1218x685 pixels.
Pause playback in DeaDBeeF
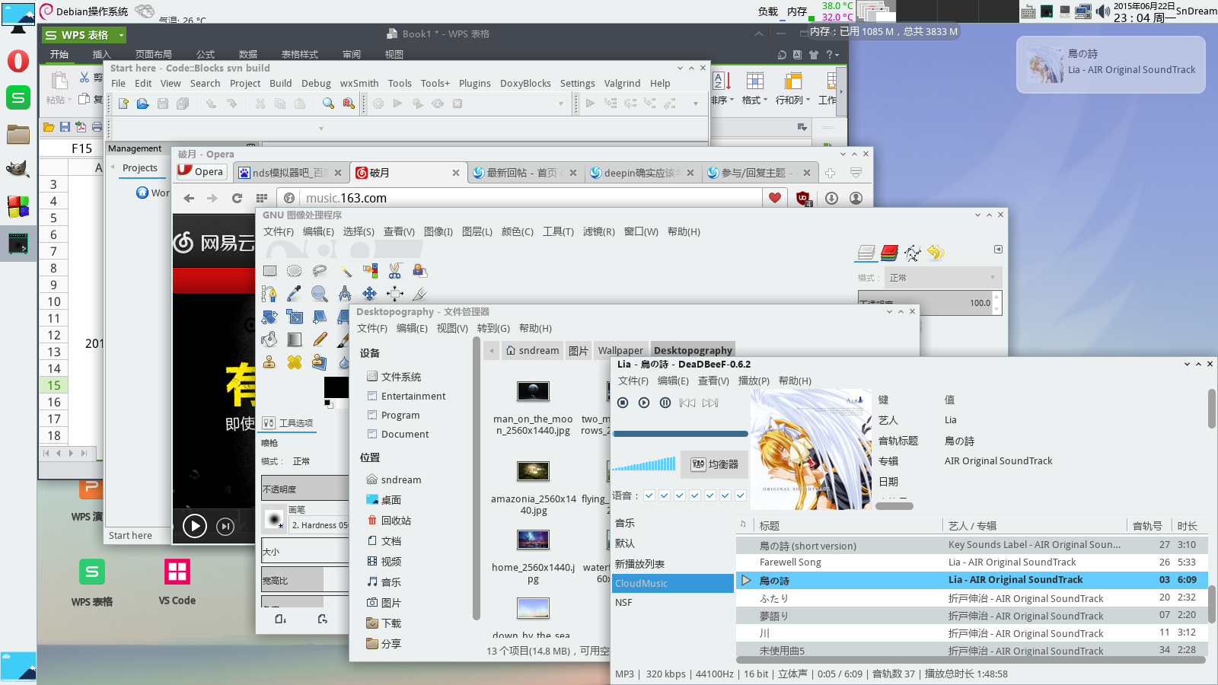pos(665,403)
